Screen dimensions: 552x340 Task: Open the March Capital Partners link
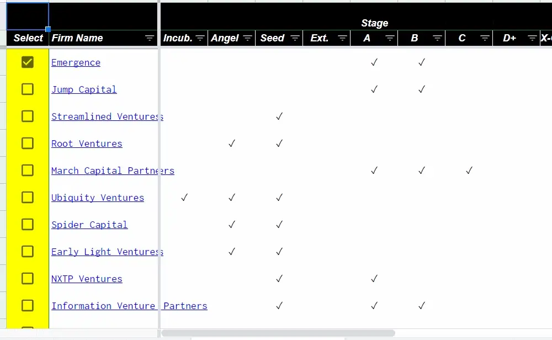click(x=113, y=171)
